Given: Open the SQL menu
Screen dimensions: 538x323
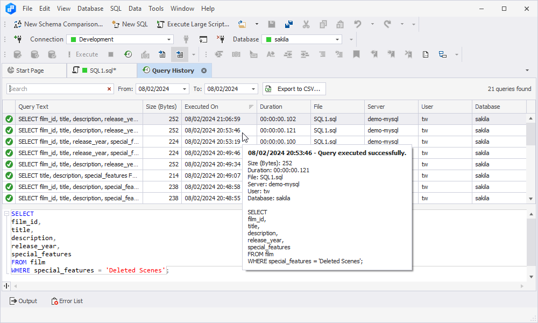Looking at the screenshot, I should click(x=116, y=9).
